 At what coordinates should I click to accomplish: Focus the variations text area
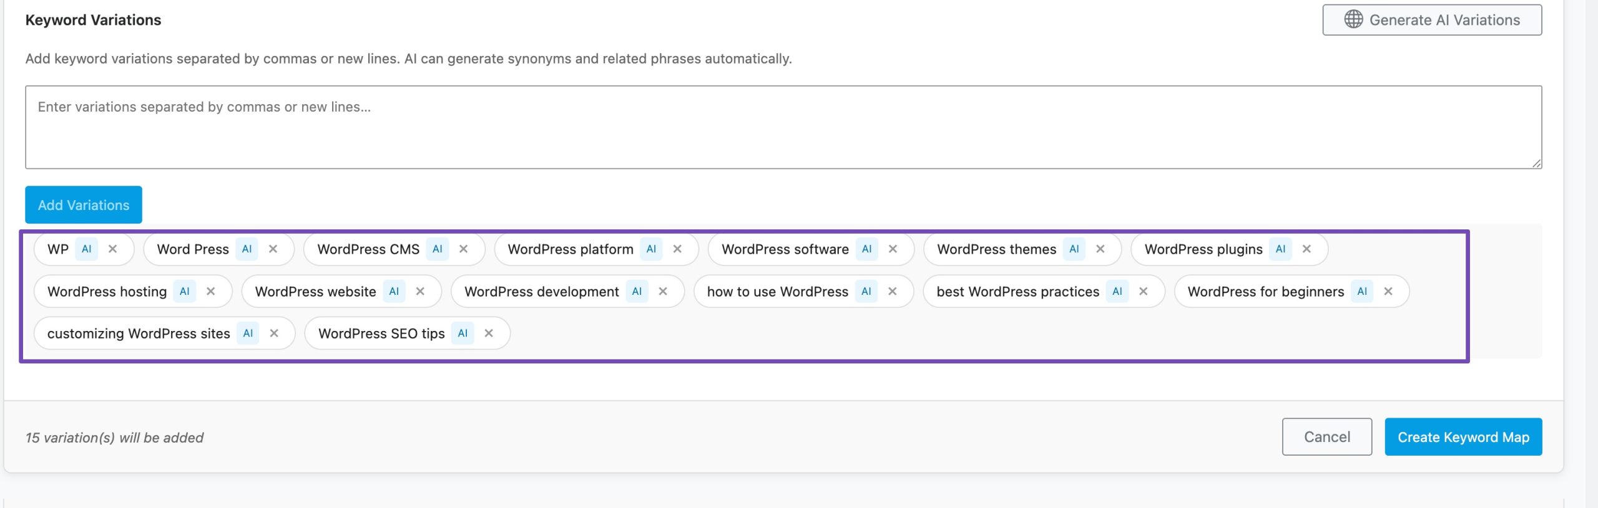[783, 127]
